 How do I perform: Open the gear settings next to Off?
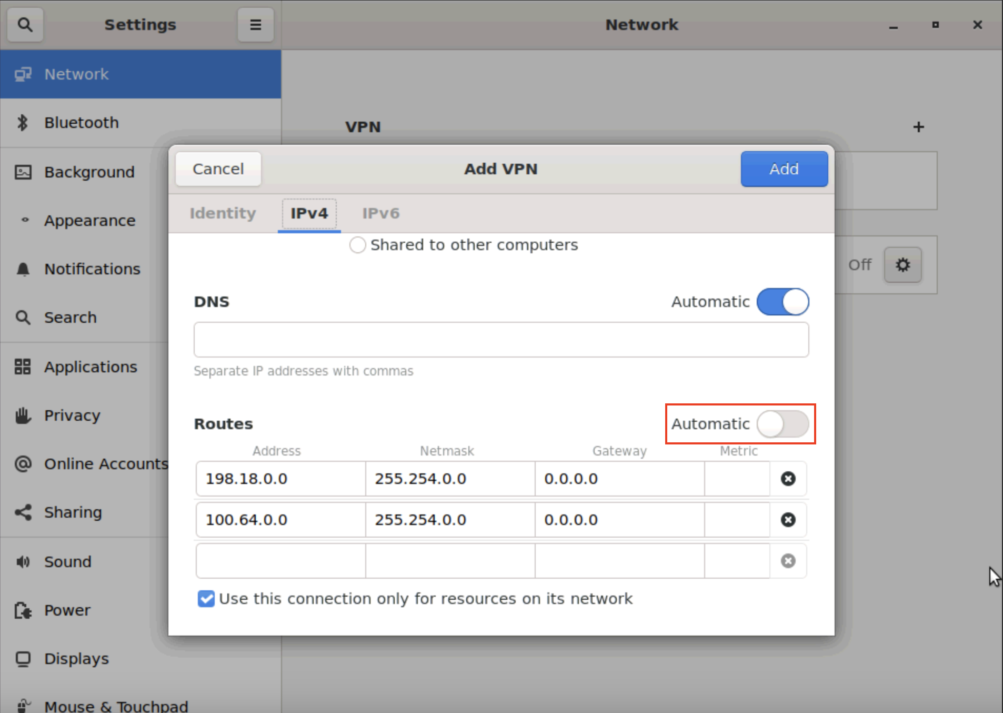tap(902, 265)
